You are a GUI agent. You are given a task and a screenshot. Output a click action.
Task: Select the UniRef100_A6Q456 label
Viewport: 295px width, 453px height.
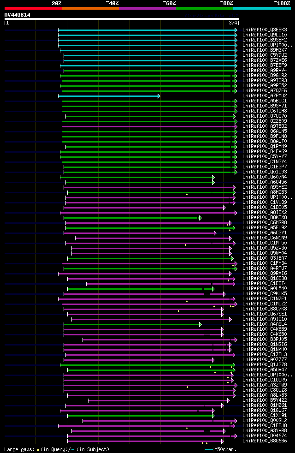click(265, 182)
